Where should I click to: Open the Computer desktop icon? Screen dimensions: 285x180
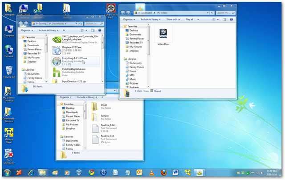coord(9,31)
